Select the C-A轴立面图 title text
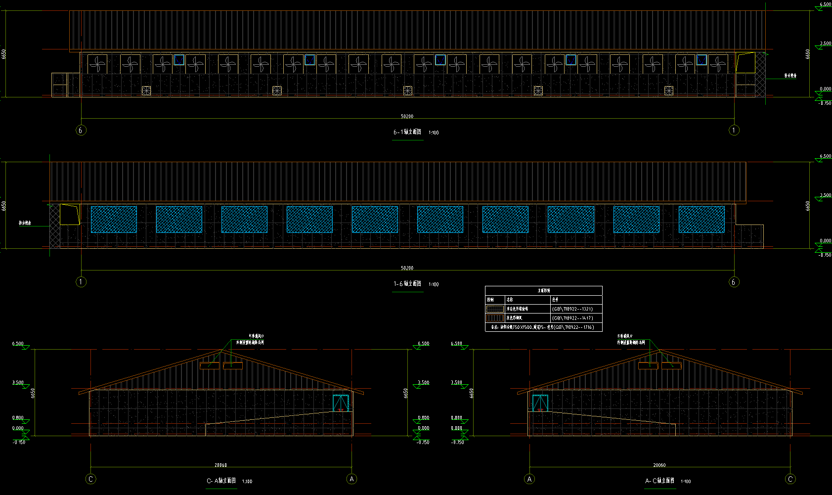This screenshot has height=495, width=832. (221, 481)
